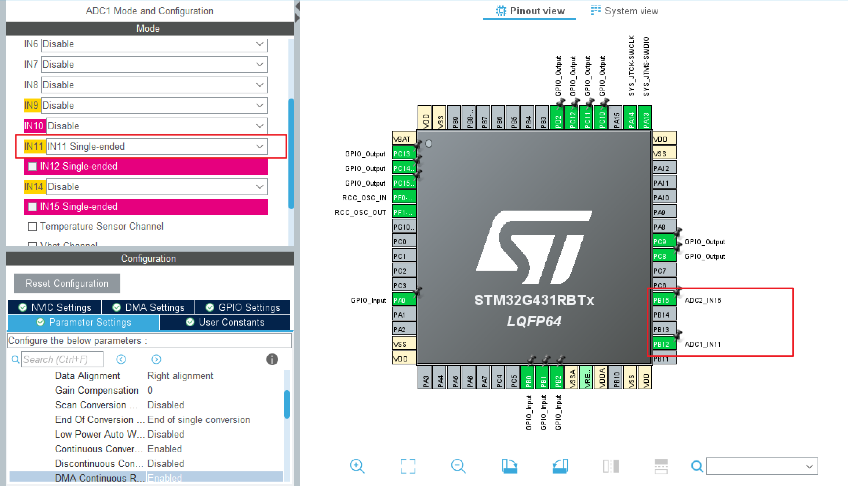Open the DMA Settings tab

[x=148, y=307]
